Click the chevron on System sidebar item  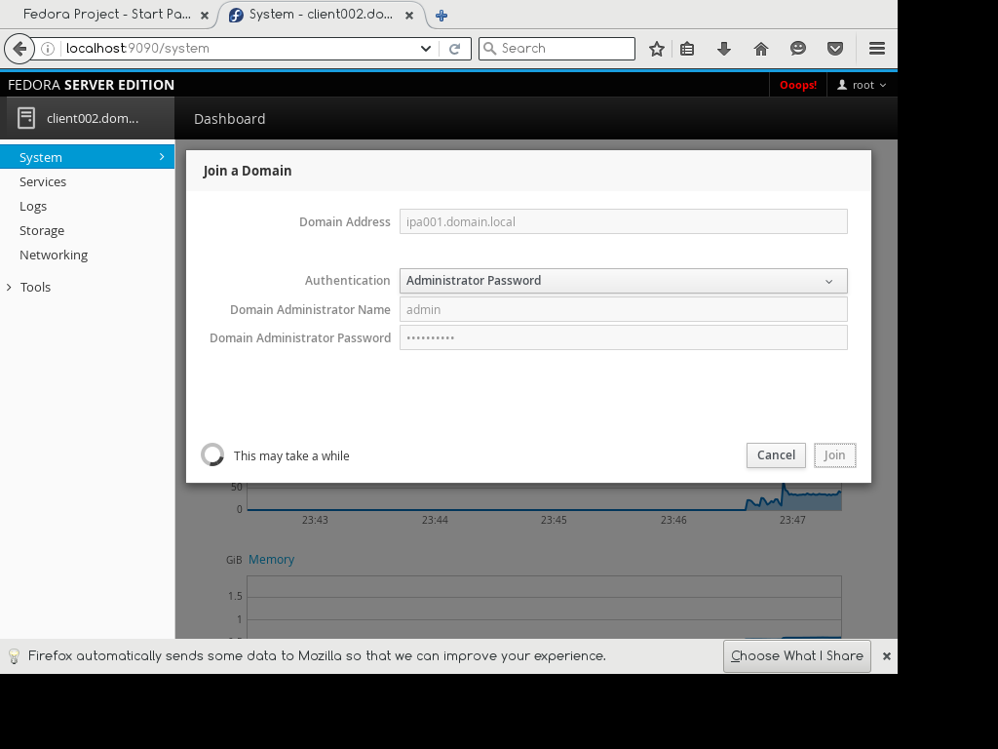click(162, 157)
